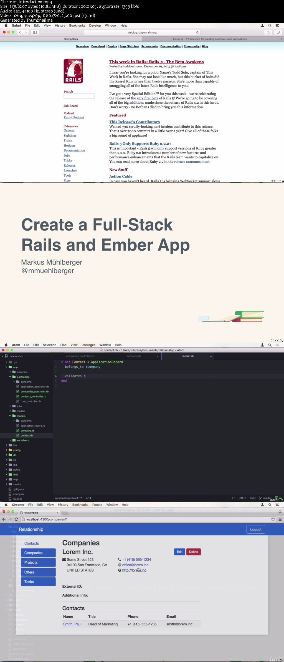Click the globe icon beside http://lorem.inc
This screenshot has height=662, width=284.
tap(120, 570)
